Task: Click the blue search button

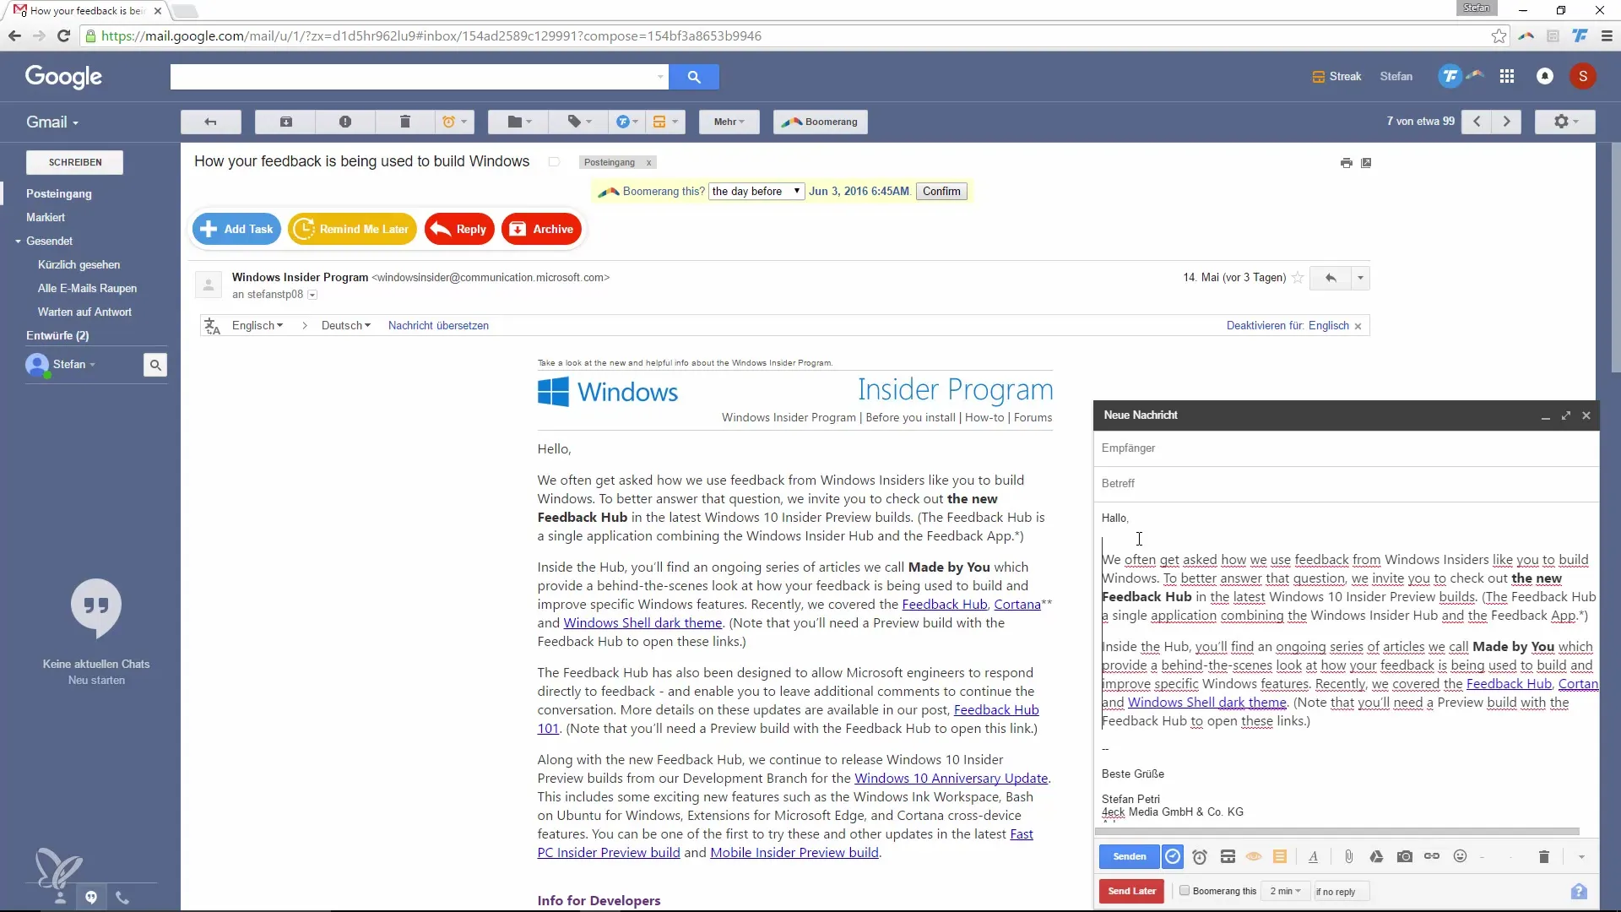Action: (694, 77)
